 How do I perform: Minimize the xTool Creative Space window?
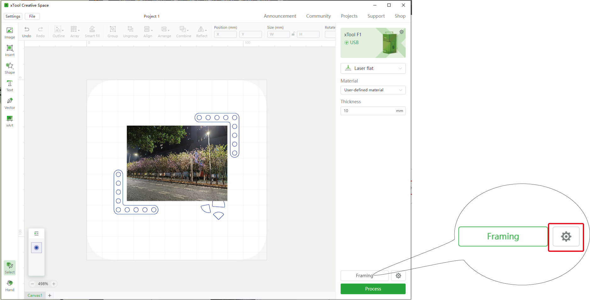coord(375,5)
